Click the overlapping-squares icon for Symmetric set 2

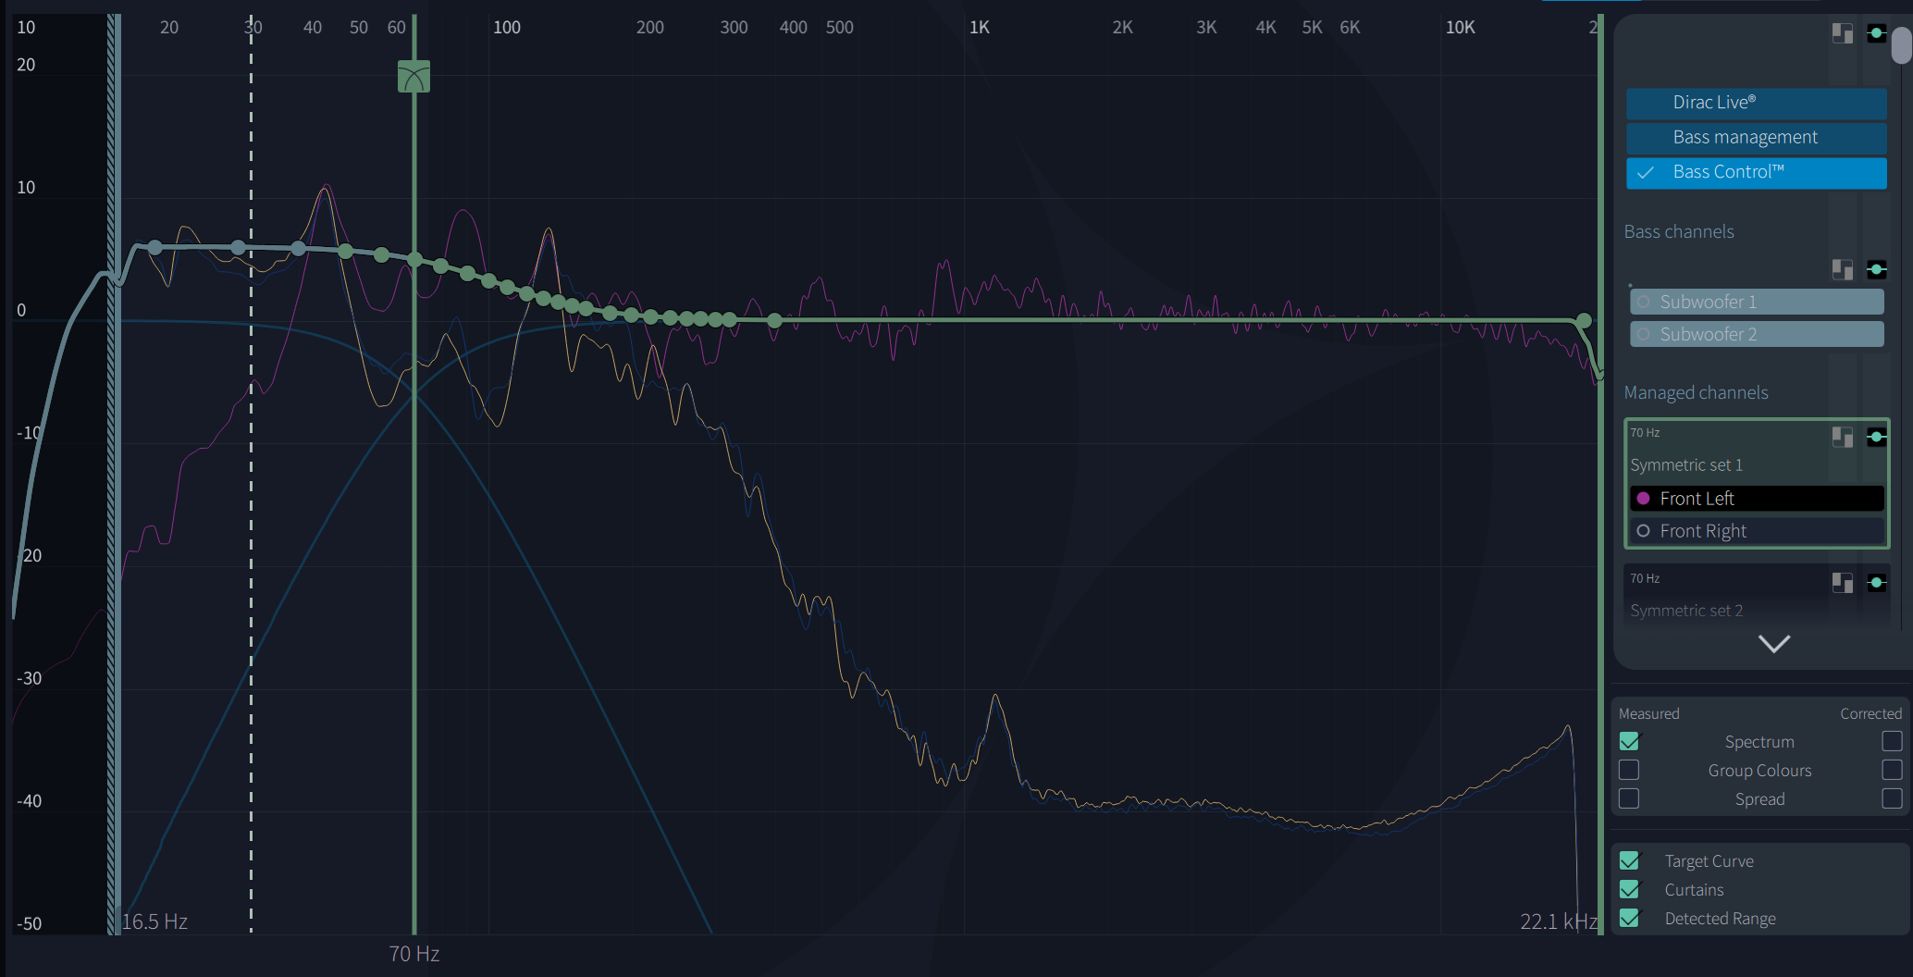click(x=1842, y=582)
